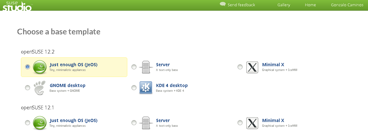This screenshot has width=368, height=134.
Task: Click the SUSE Studio logo
Action: click(x=17, y=6)
